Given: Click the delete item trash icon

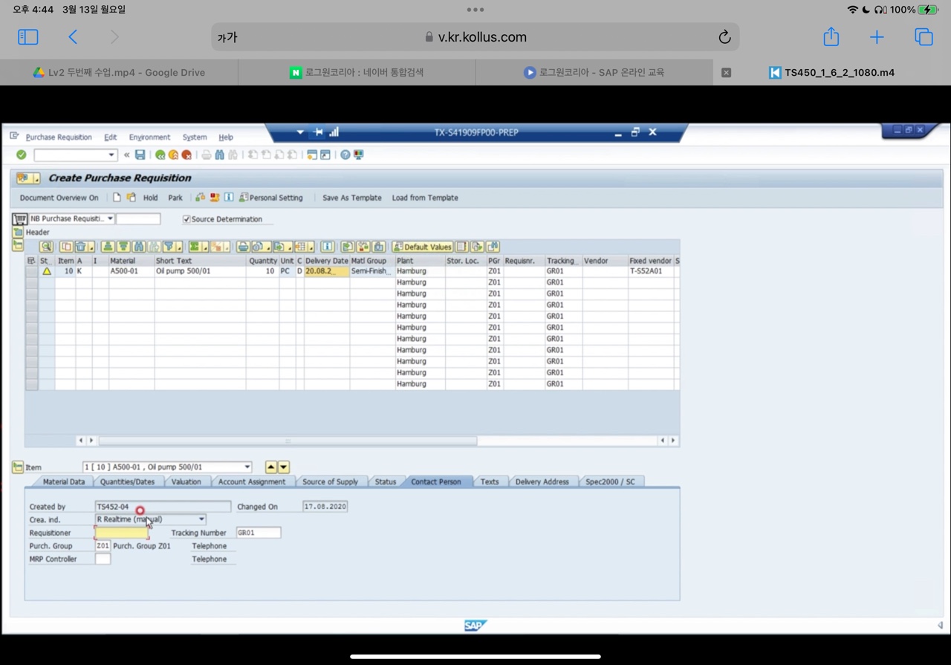Looking at the screenshot, I should pos(81,247).
